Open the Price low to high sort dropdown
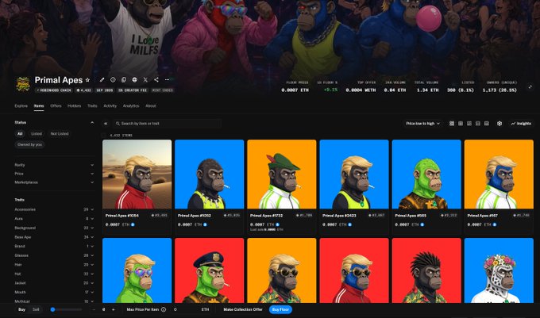540x318 pixels. [423, 124]
